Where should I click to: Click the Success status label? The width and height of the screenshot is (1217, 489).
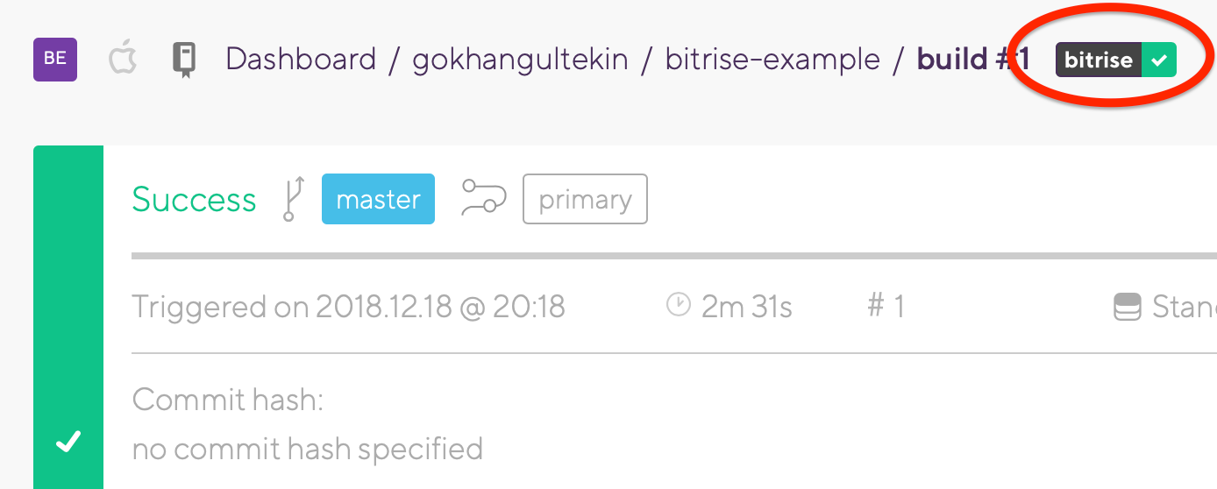[194, 199]
